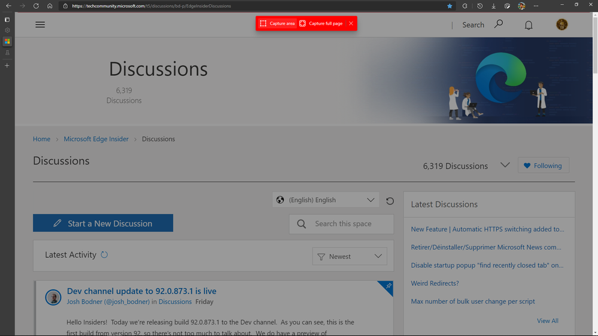The width and height of the screenshot is (598, 336).
Task: Open the browser home page icon
Action: pos(50,6)
